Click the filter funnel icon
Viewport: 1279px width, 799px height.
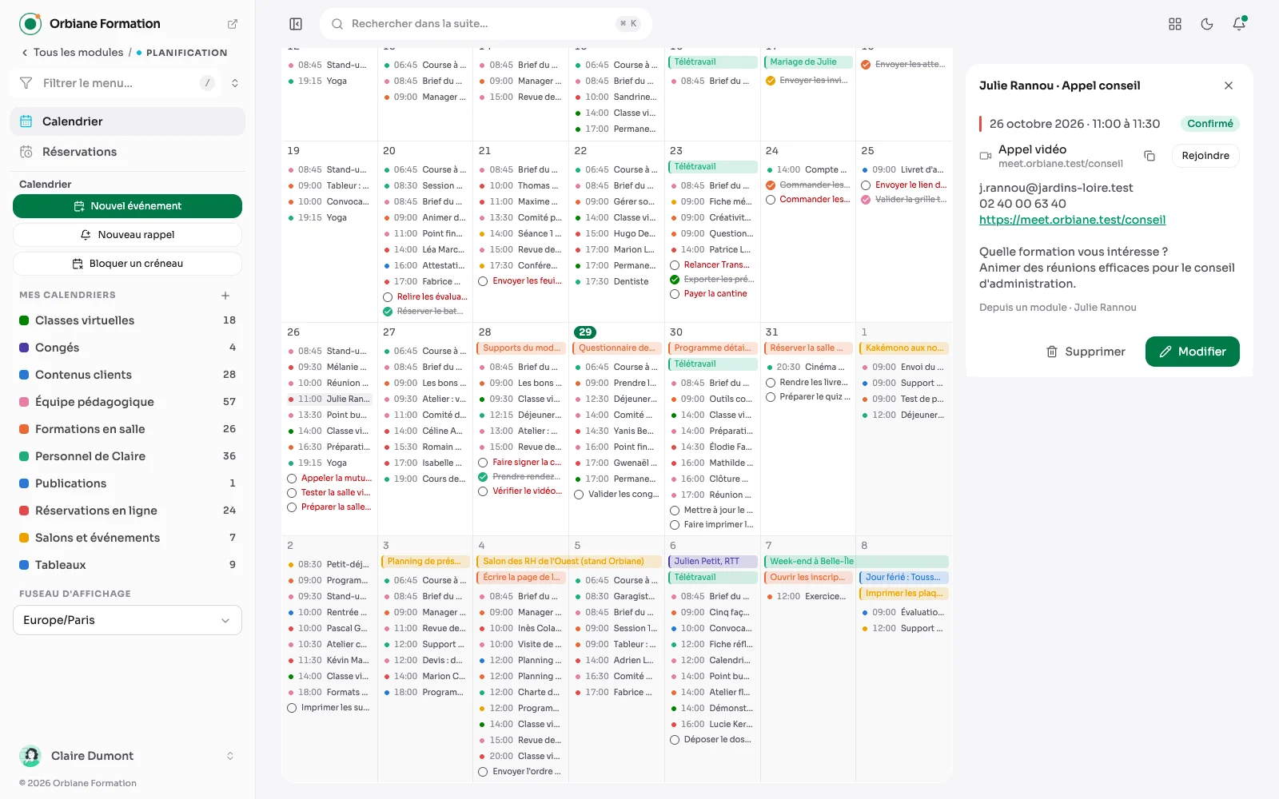point(26,83)
